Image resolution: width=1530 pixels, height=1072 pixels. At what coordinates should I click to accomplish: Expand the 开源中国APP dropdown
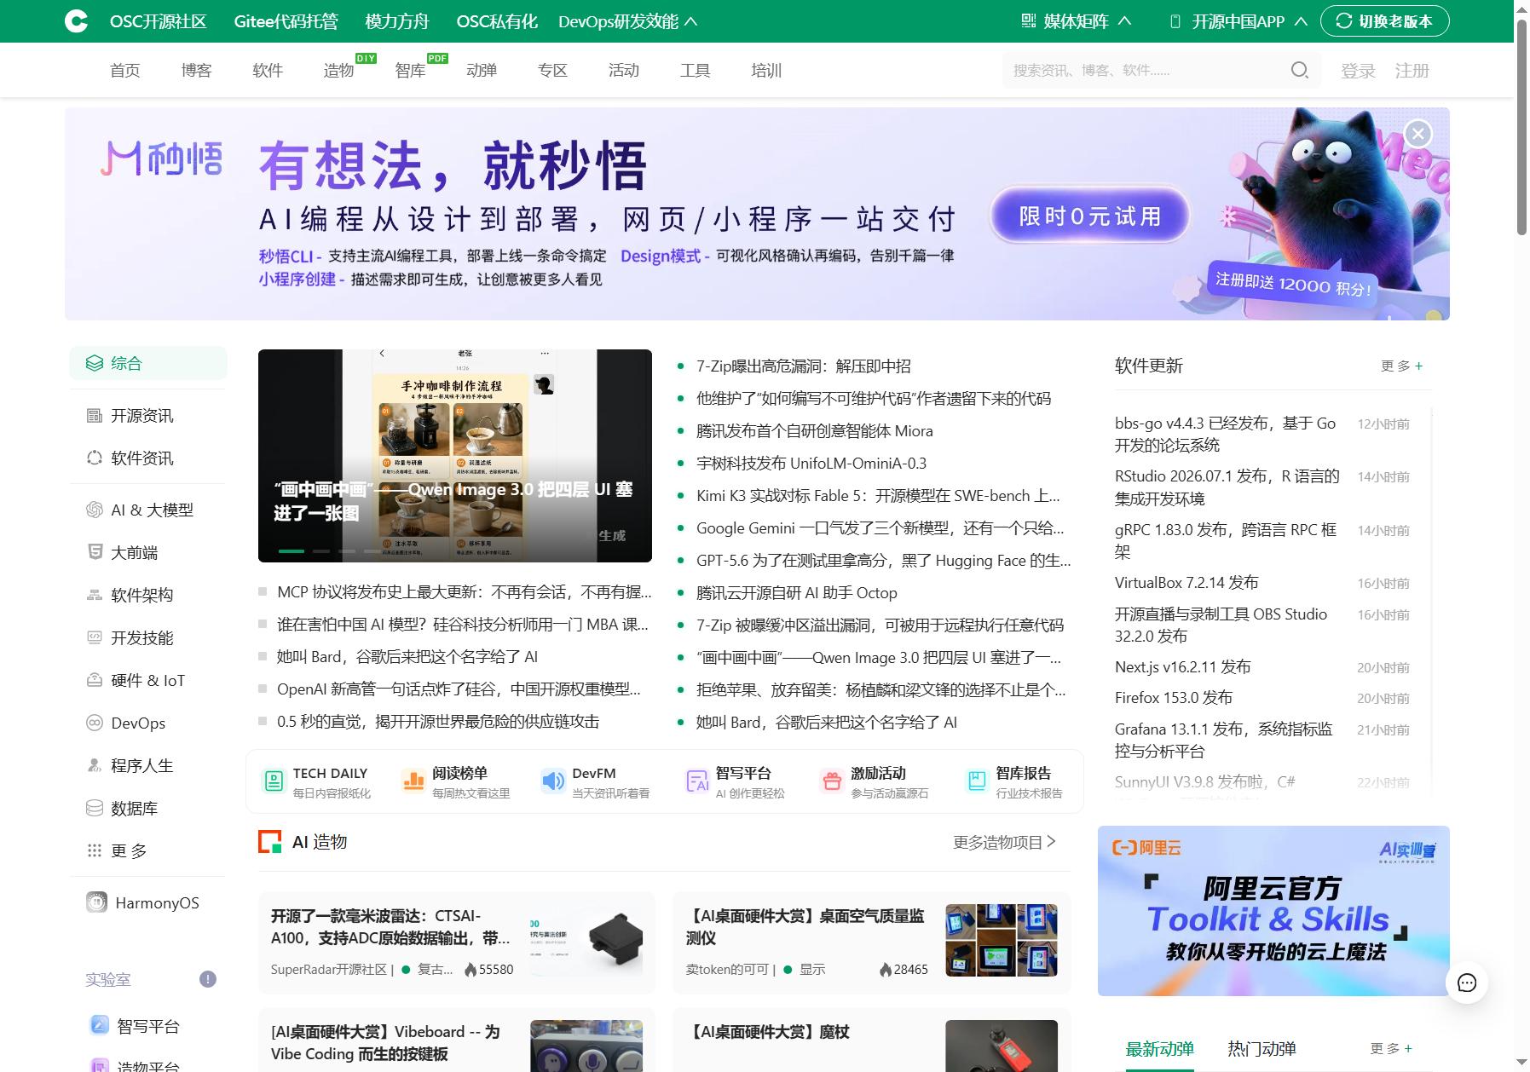coord(1239,21)
